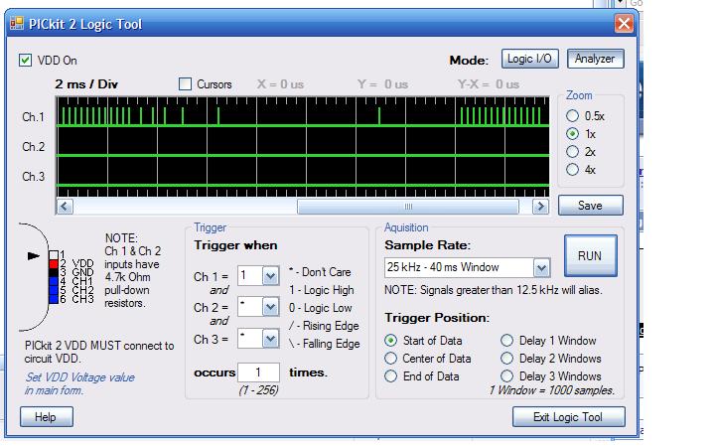Open the Ch 1 trigger dropdown
The height and width of the screenshot is (447, 715).
click(x=270, y=275)
